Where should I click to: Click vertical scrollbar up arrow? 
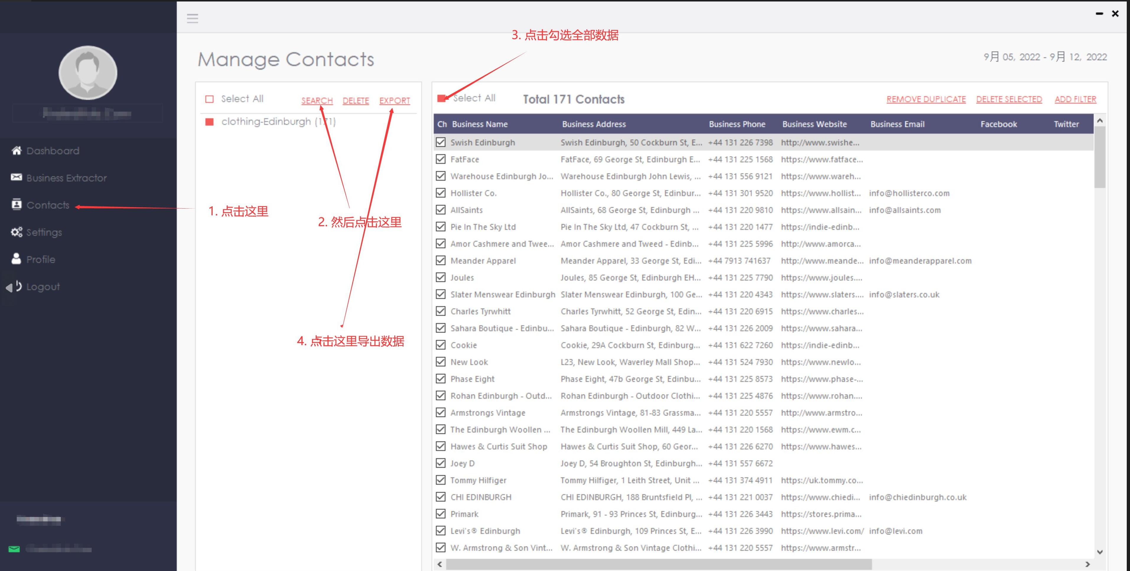pos(1100,120)
